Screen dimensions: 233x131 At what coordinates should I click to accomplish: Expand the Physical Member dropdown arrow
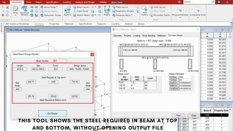click(180, 18)
